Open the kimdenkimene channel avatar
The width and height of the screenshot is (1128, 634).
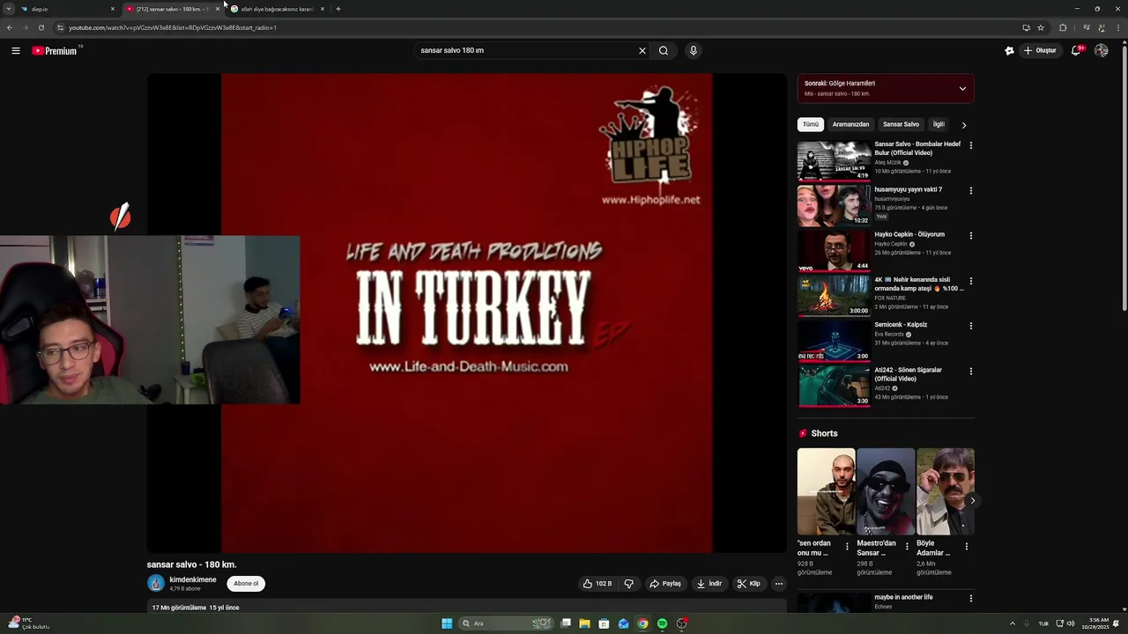(x=156, y=583)
